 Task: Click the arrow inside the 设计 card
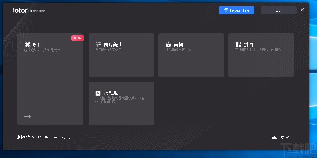coord(27,116)
